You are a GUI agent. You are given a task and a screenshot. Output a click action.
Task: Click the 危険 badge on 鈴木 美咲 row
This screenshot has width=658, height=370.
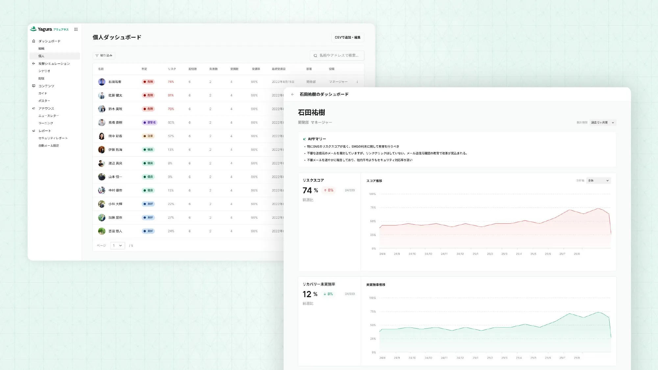(x=148, y=109)
